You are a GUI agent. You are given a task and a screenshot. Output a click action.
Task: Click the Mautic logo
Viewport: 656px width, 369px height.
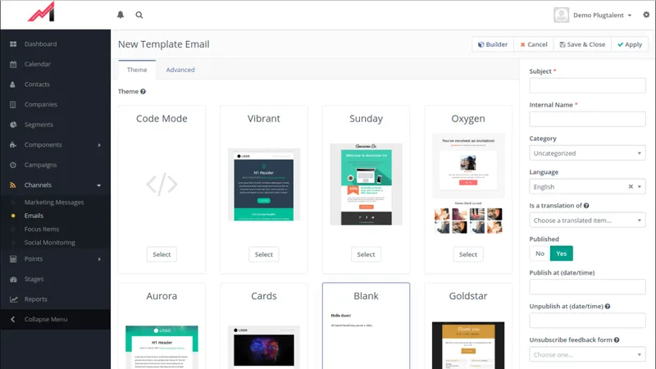click(41, 12)
